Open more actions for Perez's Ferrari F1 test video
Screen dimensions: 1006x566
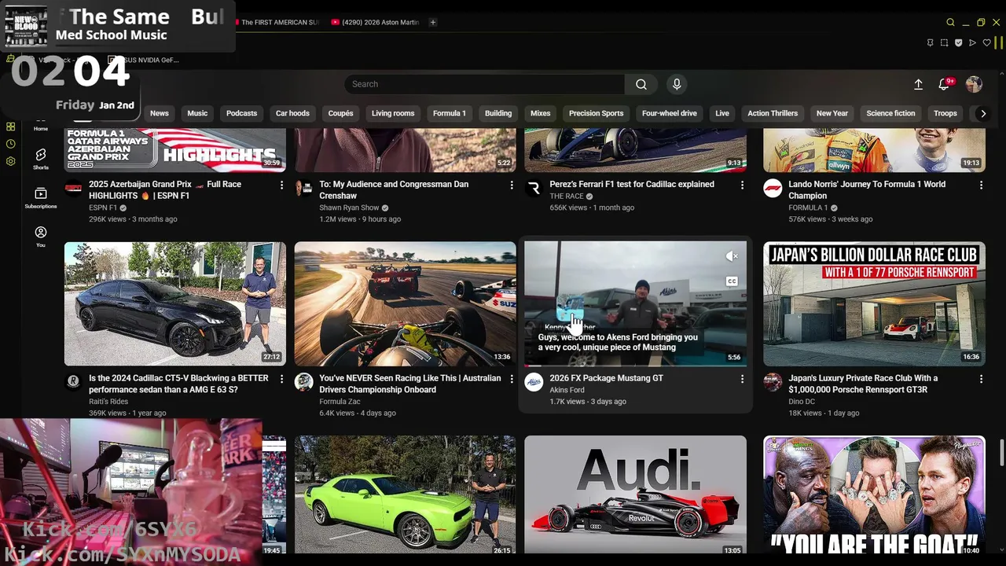(742, 185)
